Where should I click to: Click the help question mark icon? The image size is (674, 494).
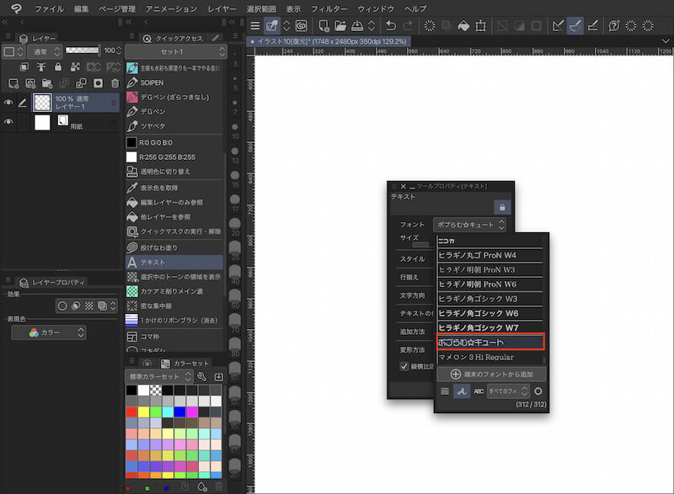(x=613, y=26)
